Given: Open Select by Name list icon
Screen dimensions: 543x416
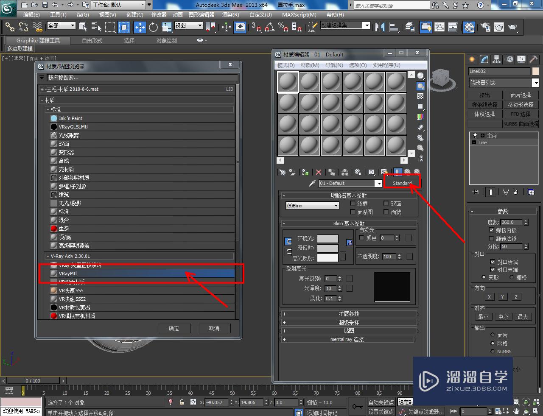Looking at the screenshot, I should 96,28.
